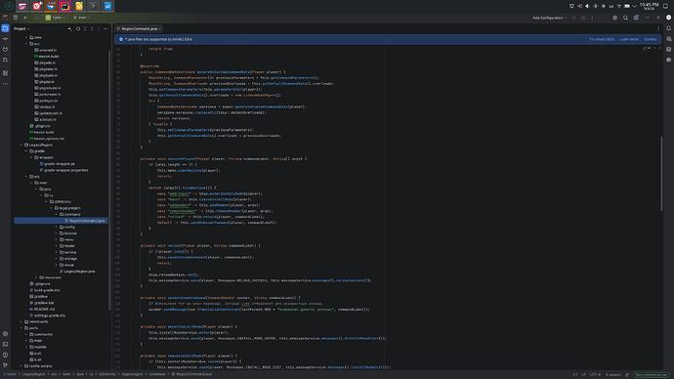Expand the config folder

pyautogui.click(x=57, y=227)
